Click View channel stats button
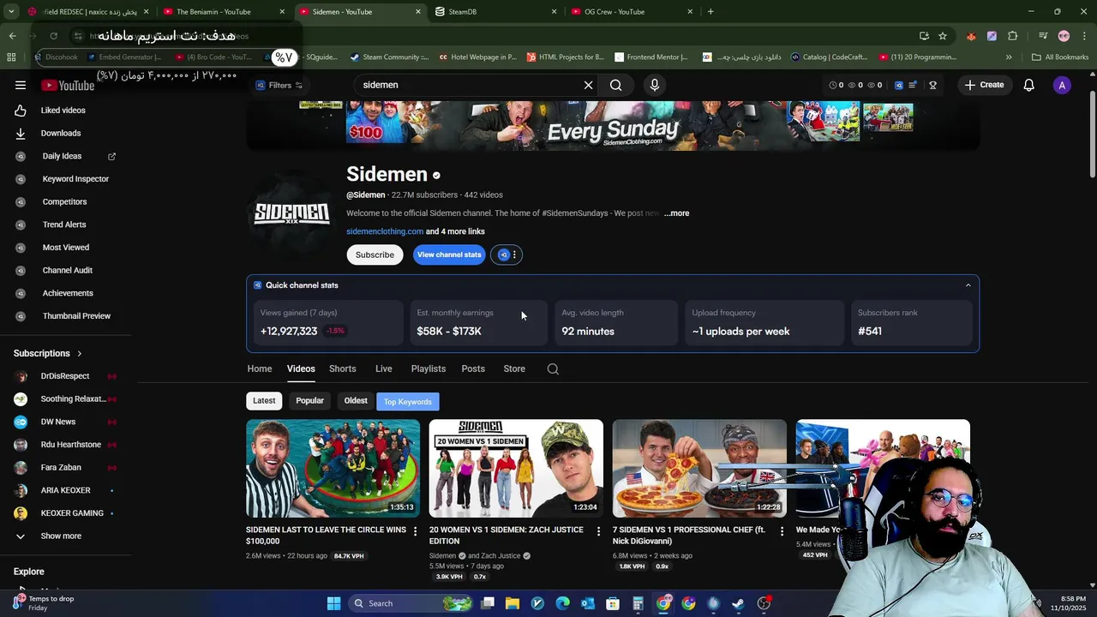Image resolution: width=1097 pixels, height=617 pixels. click(x=449, y=255)
